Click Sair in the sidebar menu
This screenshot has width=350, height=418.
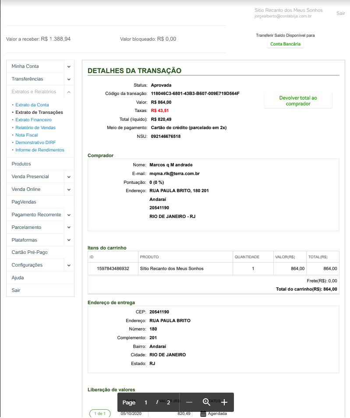(x=16, y=290)
